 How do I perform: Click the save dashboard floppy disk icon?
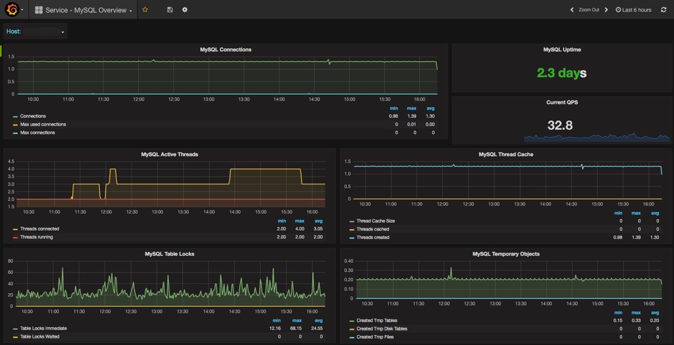(x=170, y=10)
